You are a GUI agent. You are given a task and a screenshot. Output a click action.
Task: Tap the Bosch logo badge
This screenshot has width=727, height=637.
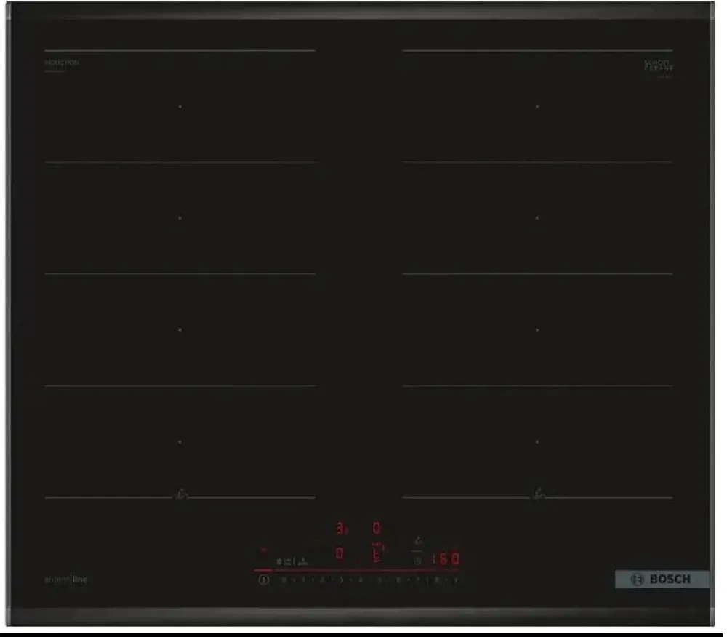click(662, 579)
